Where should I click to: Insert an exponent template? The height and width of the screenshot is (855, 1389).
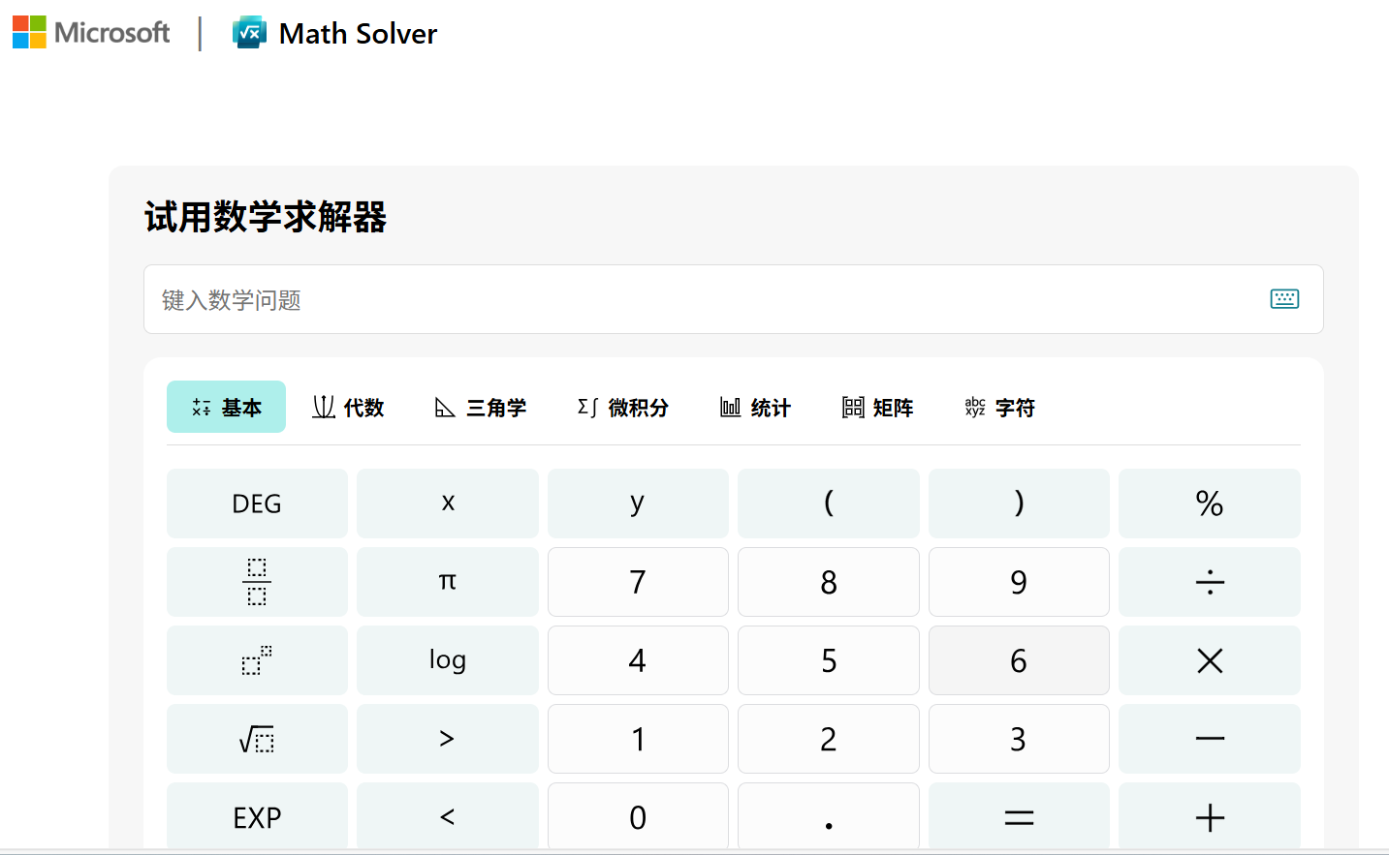tap(257, 660)
